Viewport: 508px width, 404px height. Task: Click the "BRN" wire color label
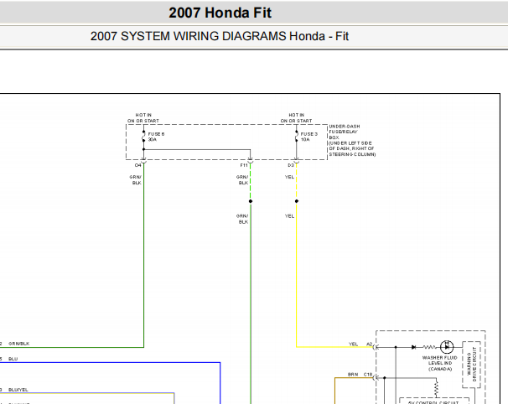[x=353, y=374]
